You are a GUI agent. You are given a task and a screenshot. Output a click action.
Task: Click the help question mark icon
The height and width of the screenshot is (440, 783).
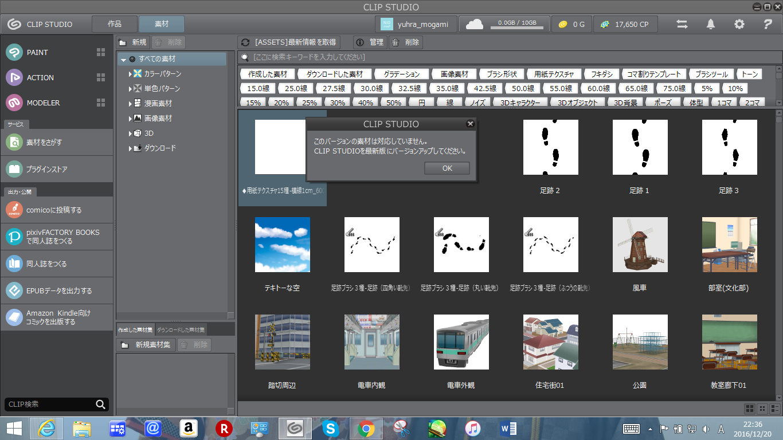coord(768,24)
